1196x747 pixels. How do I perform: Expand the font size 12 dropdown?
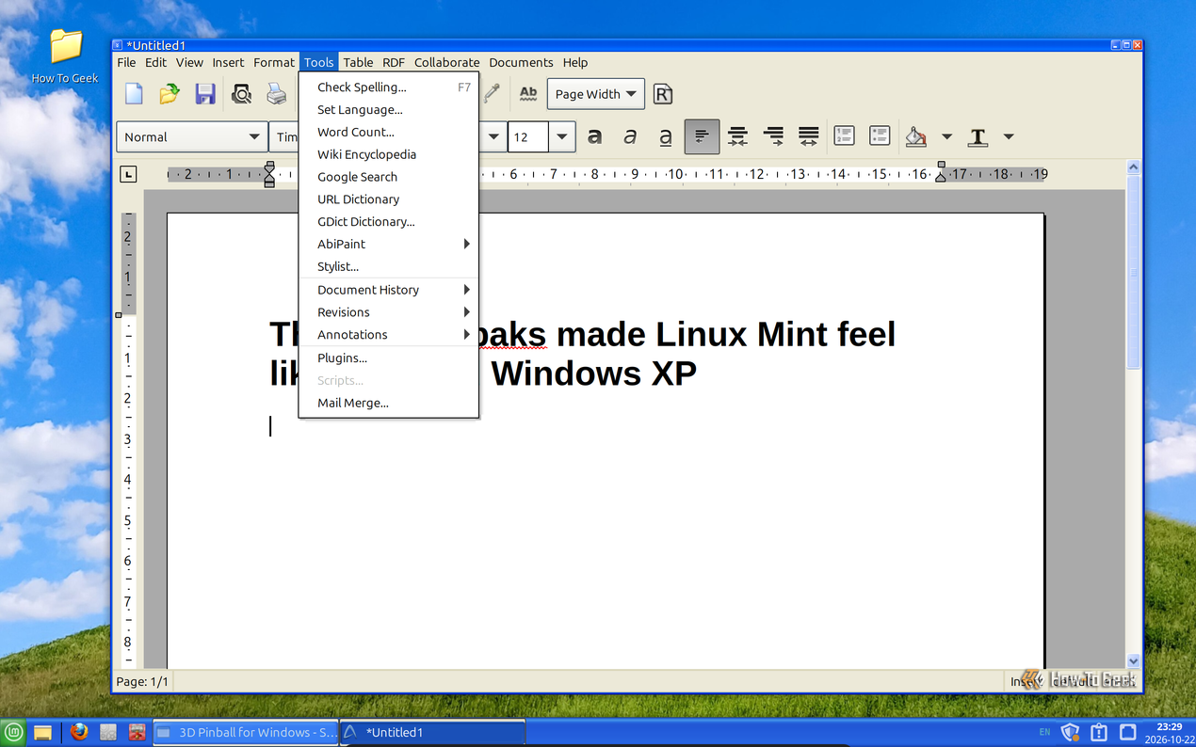[x=562, y=136]
